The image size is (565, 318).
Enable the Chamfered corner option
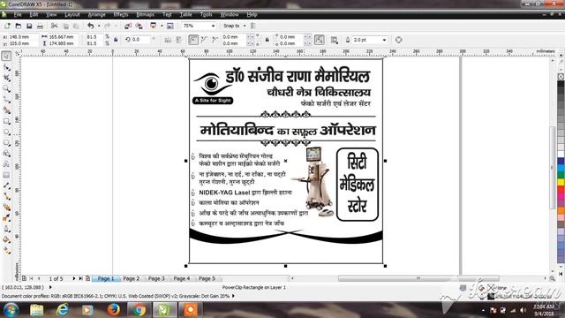(x=215, y=40)
